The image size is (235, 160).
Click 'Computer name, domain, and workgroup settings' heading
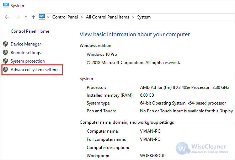click(127, 122)
